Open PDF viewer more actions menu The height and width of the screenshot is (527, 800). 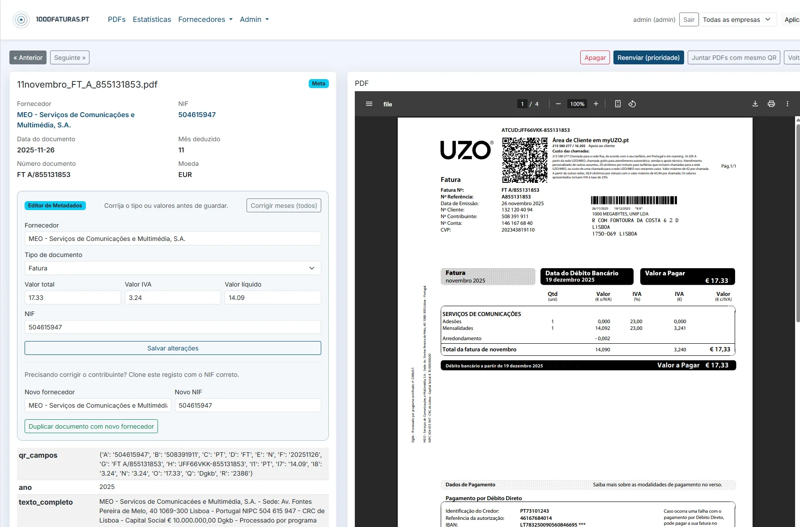point(787,104)
